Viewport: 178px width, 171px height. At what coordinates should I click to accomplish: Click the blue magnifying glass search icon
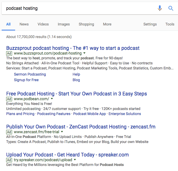pyautogui.click(x=171, y=8)
